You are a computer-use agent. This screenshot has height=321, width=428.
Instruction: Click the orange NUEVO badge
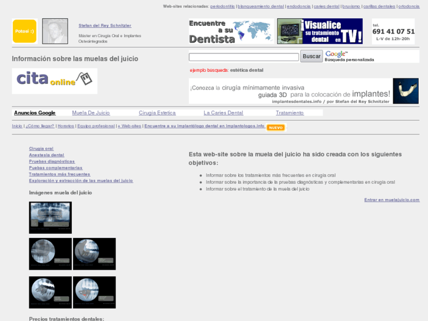276,128
